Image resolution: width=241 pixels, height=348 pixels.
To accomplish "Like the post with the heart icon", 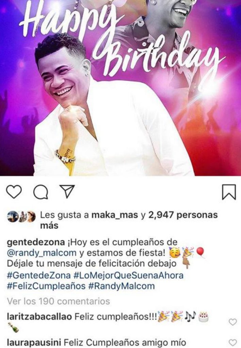I will (x=14, y=192).
